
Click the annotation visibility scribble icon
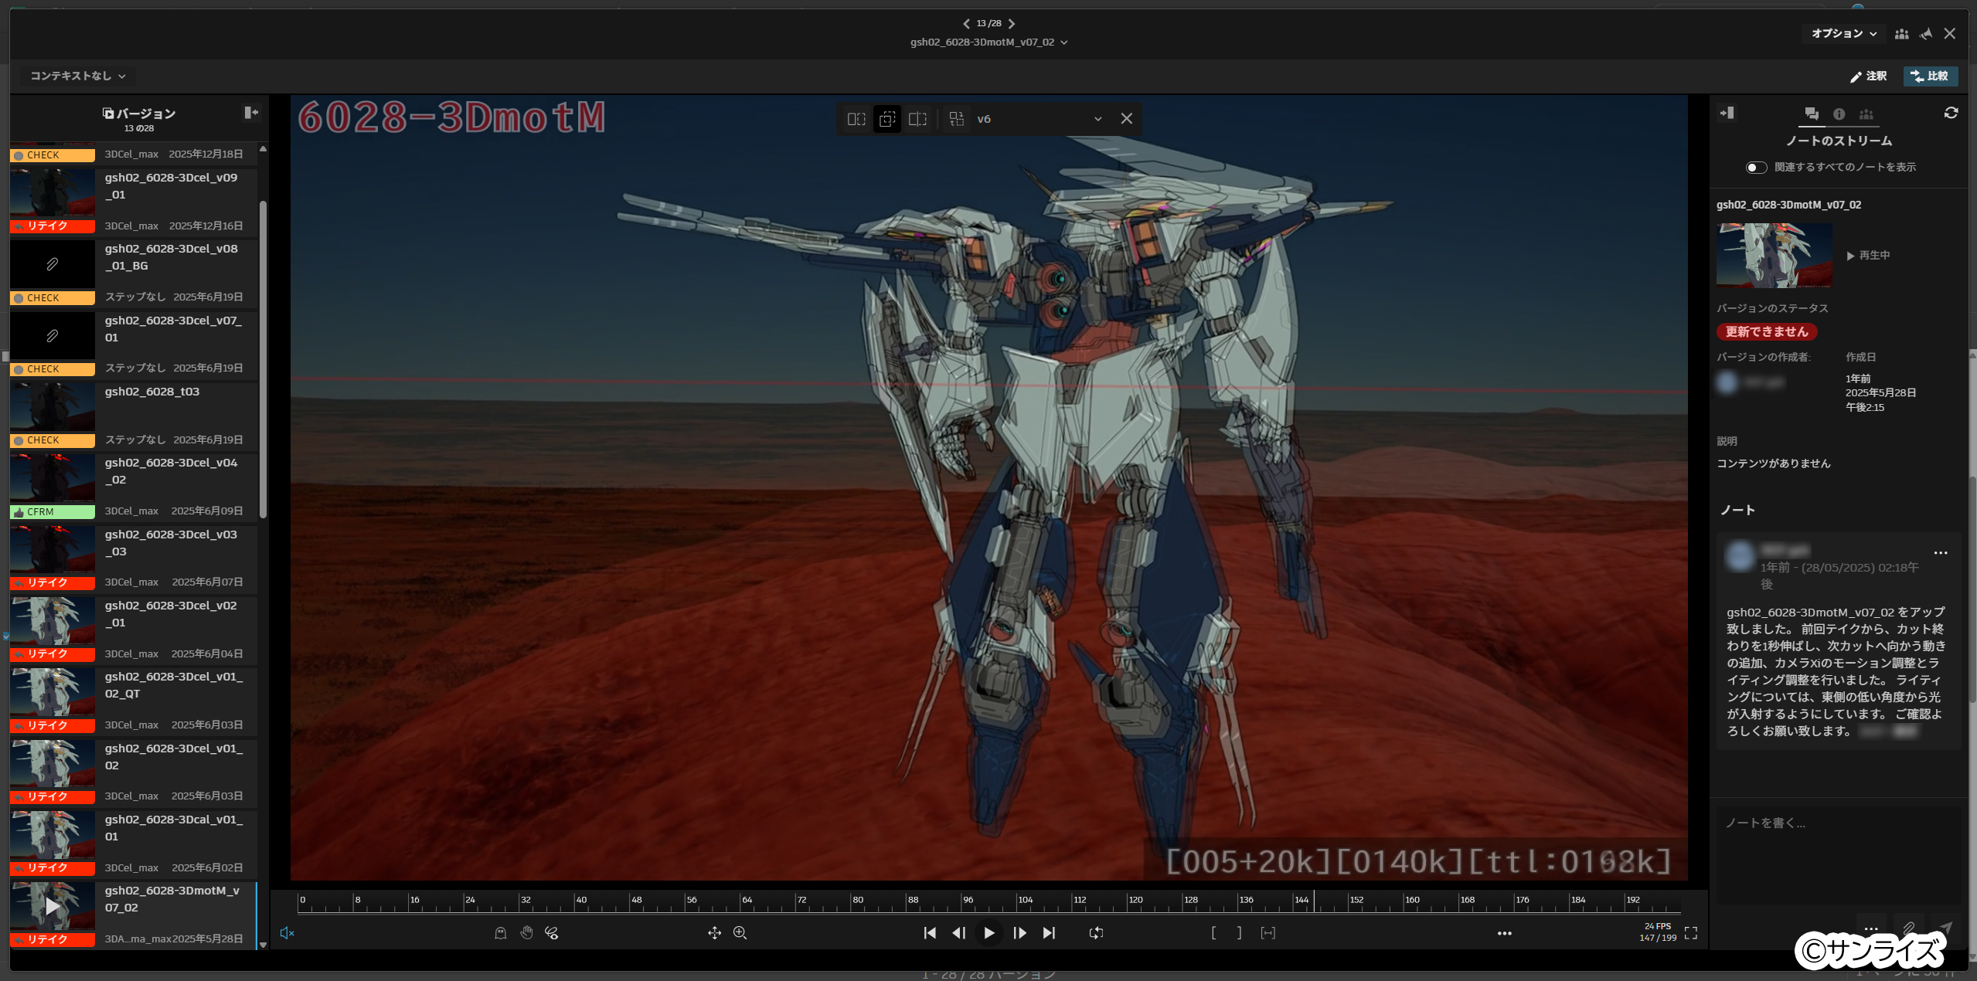[x=552, y=933]
